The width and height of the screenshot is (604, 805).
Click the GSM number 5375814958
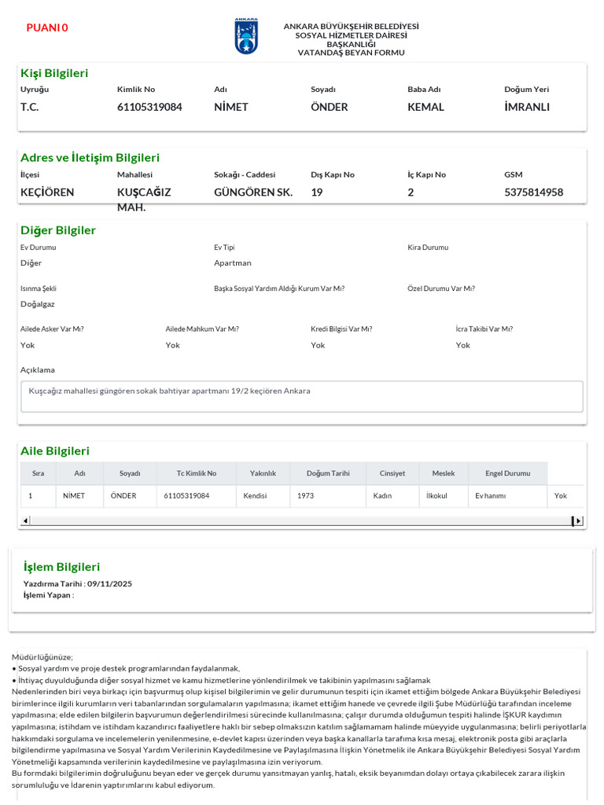click(x=534, y=192)
